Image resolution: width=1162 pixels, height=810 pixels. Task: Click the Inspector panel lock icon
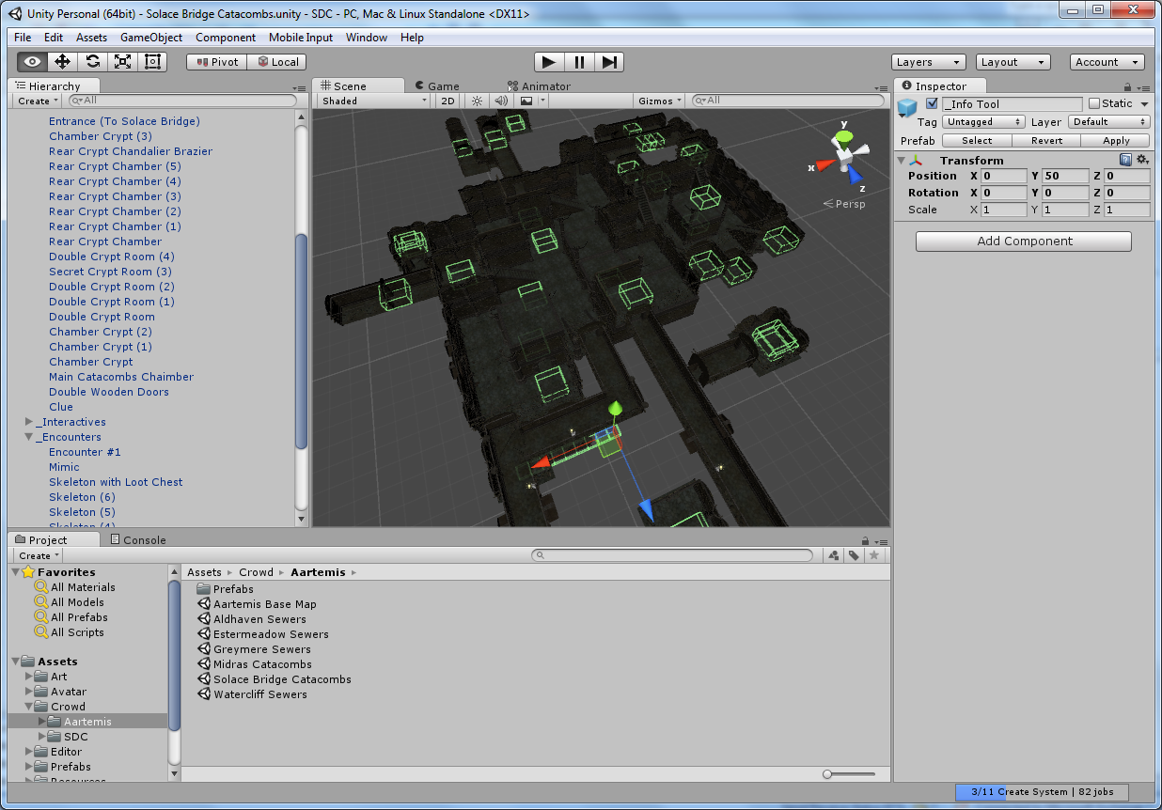tap(1127, 87)
